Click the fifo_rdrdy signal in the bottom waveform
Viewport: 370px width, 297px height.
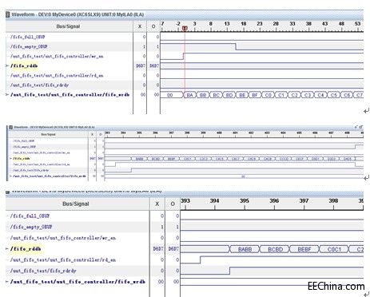[43, 271]
